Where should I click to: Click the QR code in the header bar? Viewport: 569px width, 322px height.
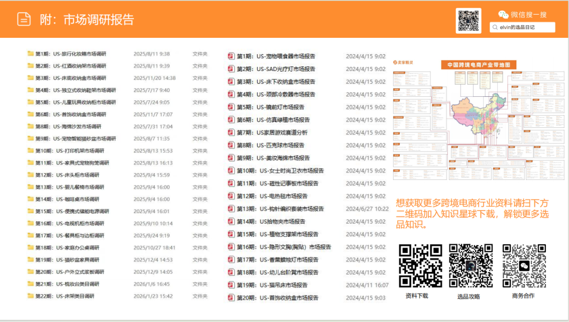(469, 21)
